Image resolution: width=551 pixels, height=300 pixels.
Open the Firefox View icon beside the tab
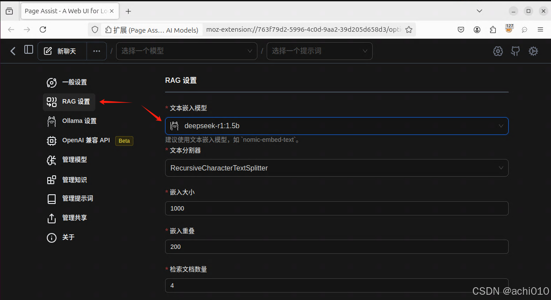(9, 11)
